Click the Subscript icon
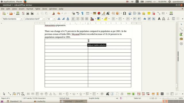184x103 pixels. tap(154, 19)
